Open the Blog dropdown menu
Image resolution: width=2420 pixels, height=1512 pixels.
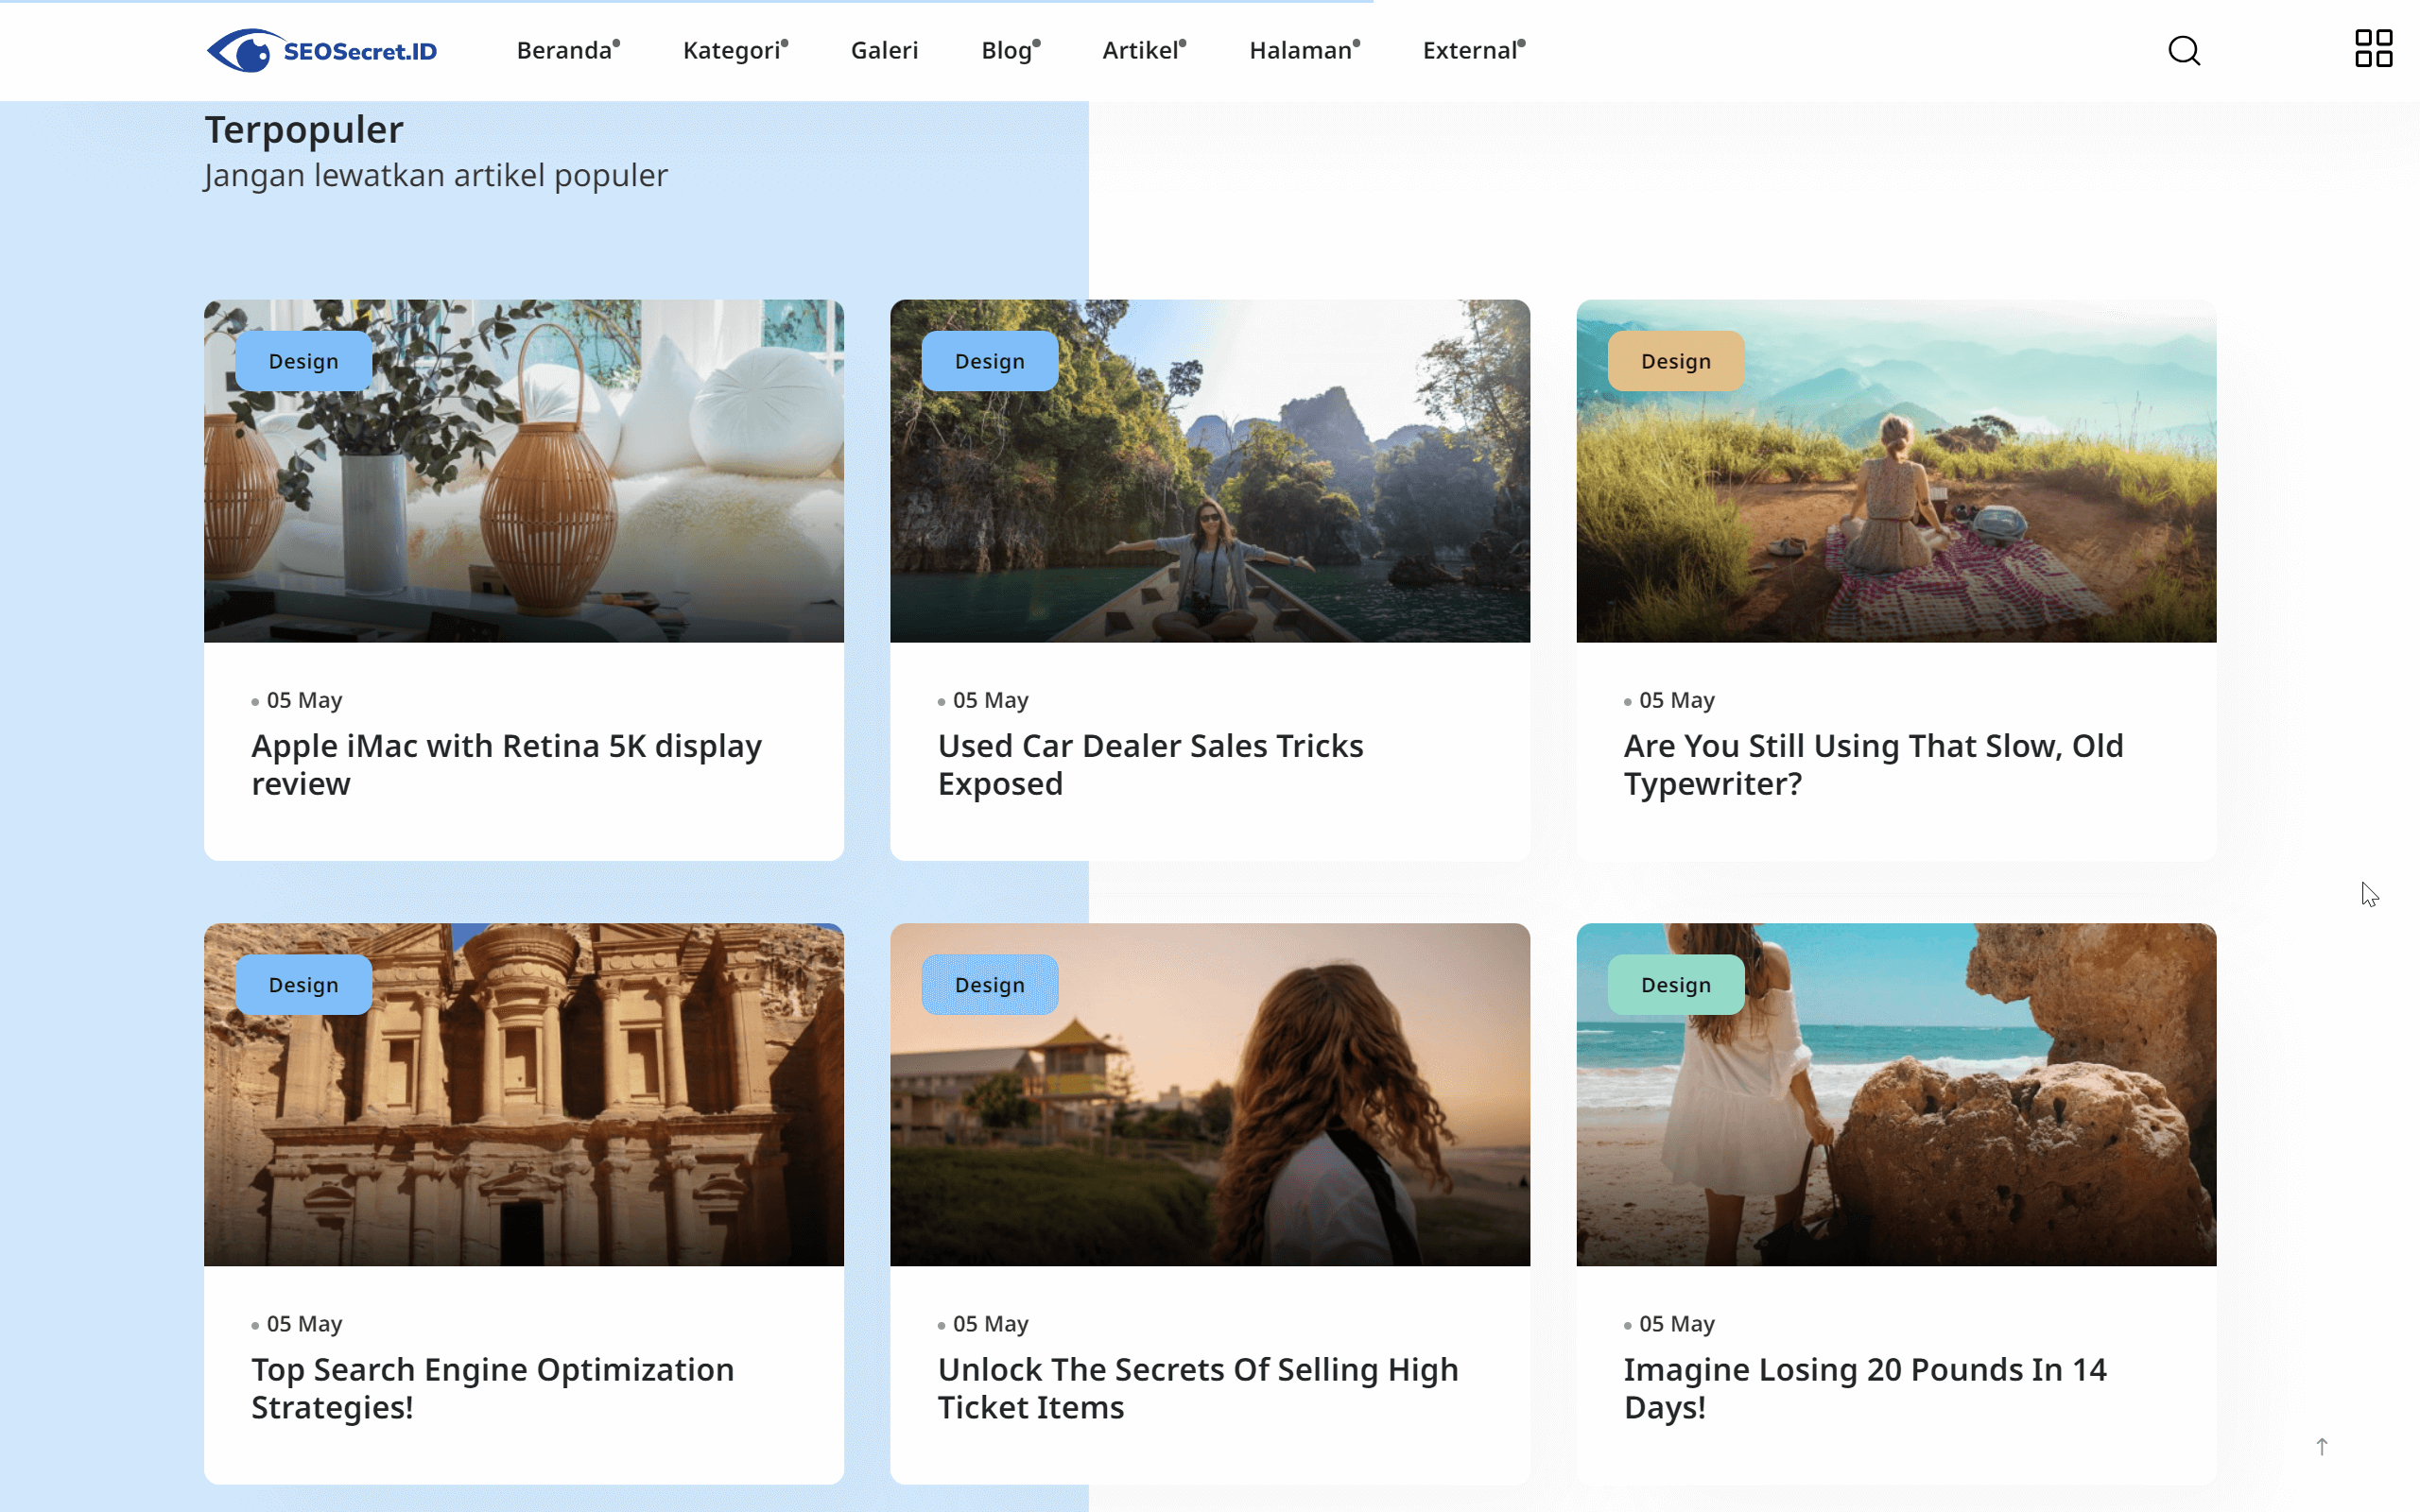click(1007, 50)
